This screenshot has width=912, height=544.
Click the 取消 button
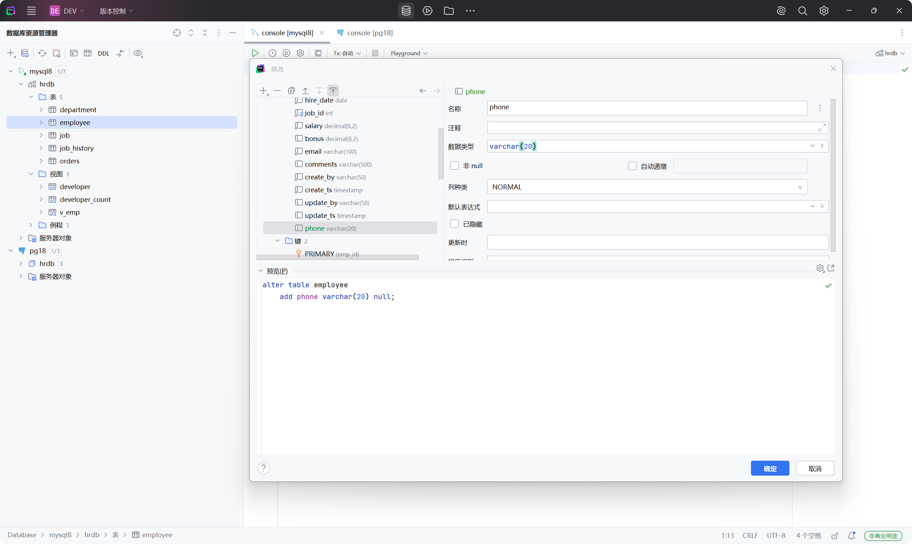click(x=815, y=469)
